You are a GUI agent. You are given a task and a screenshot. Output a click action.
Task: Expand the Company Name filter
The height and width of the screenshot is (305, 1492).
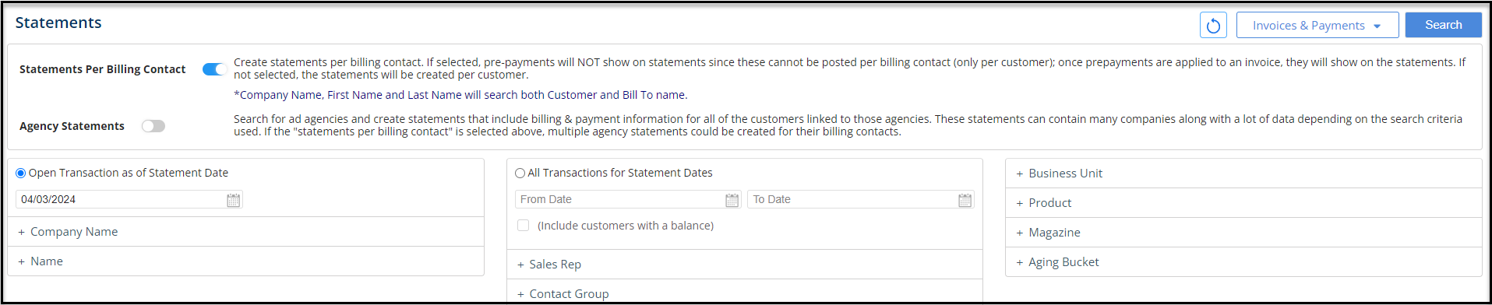pos(245,232)
